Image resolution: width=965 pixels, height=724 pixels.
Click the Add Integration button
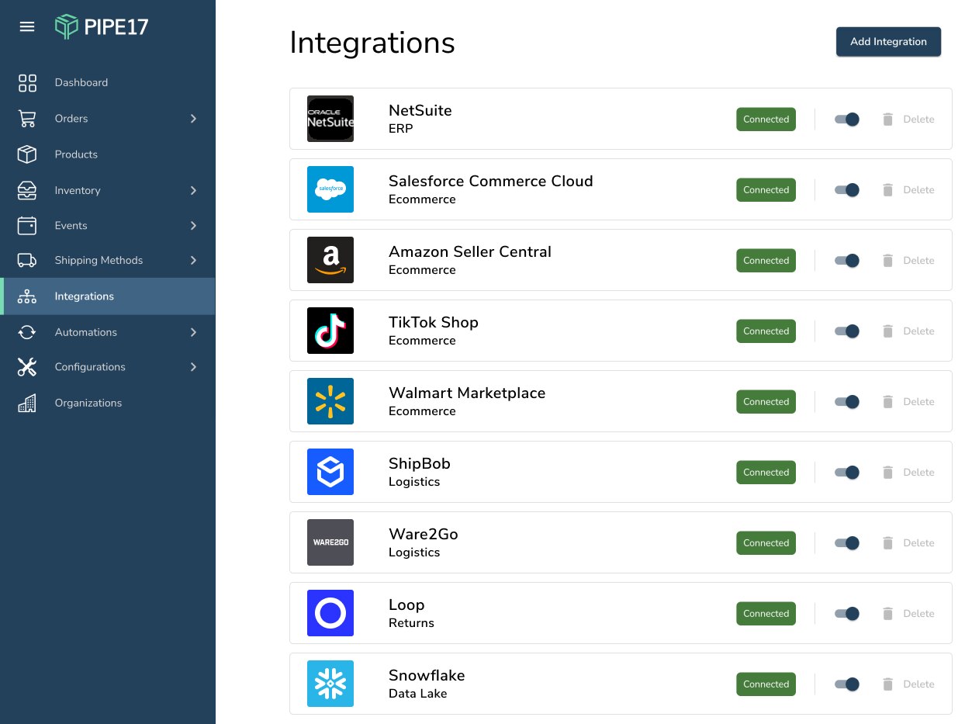888,42
